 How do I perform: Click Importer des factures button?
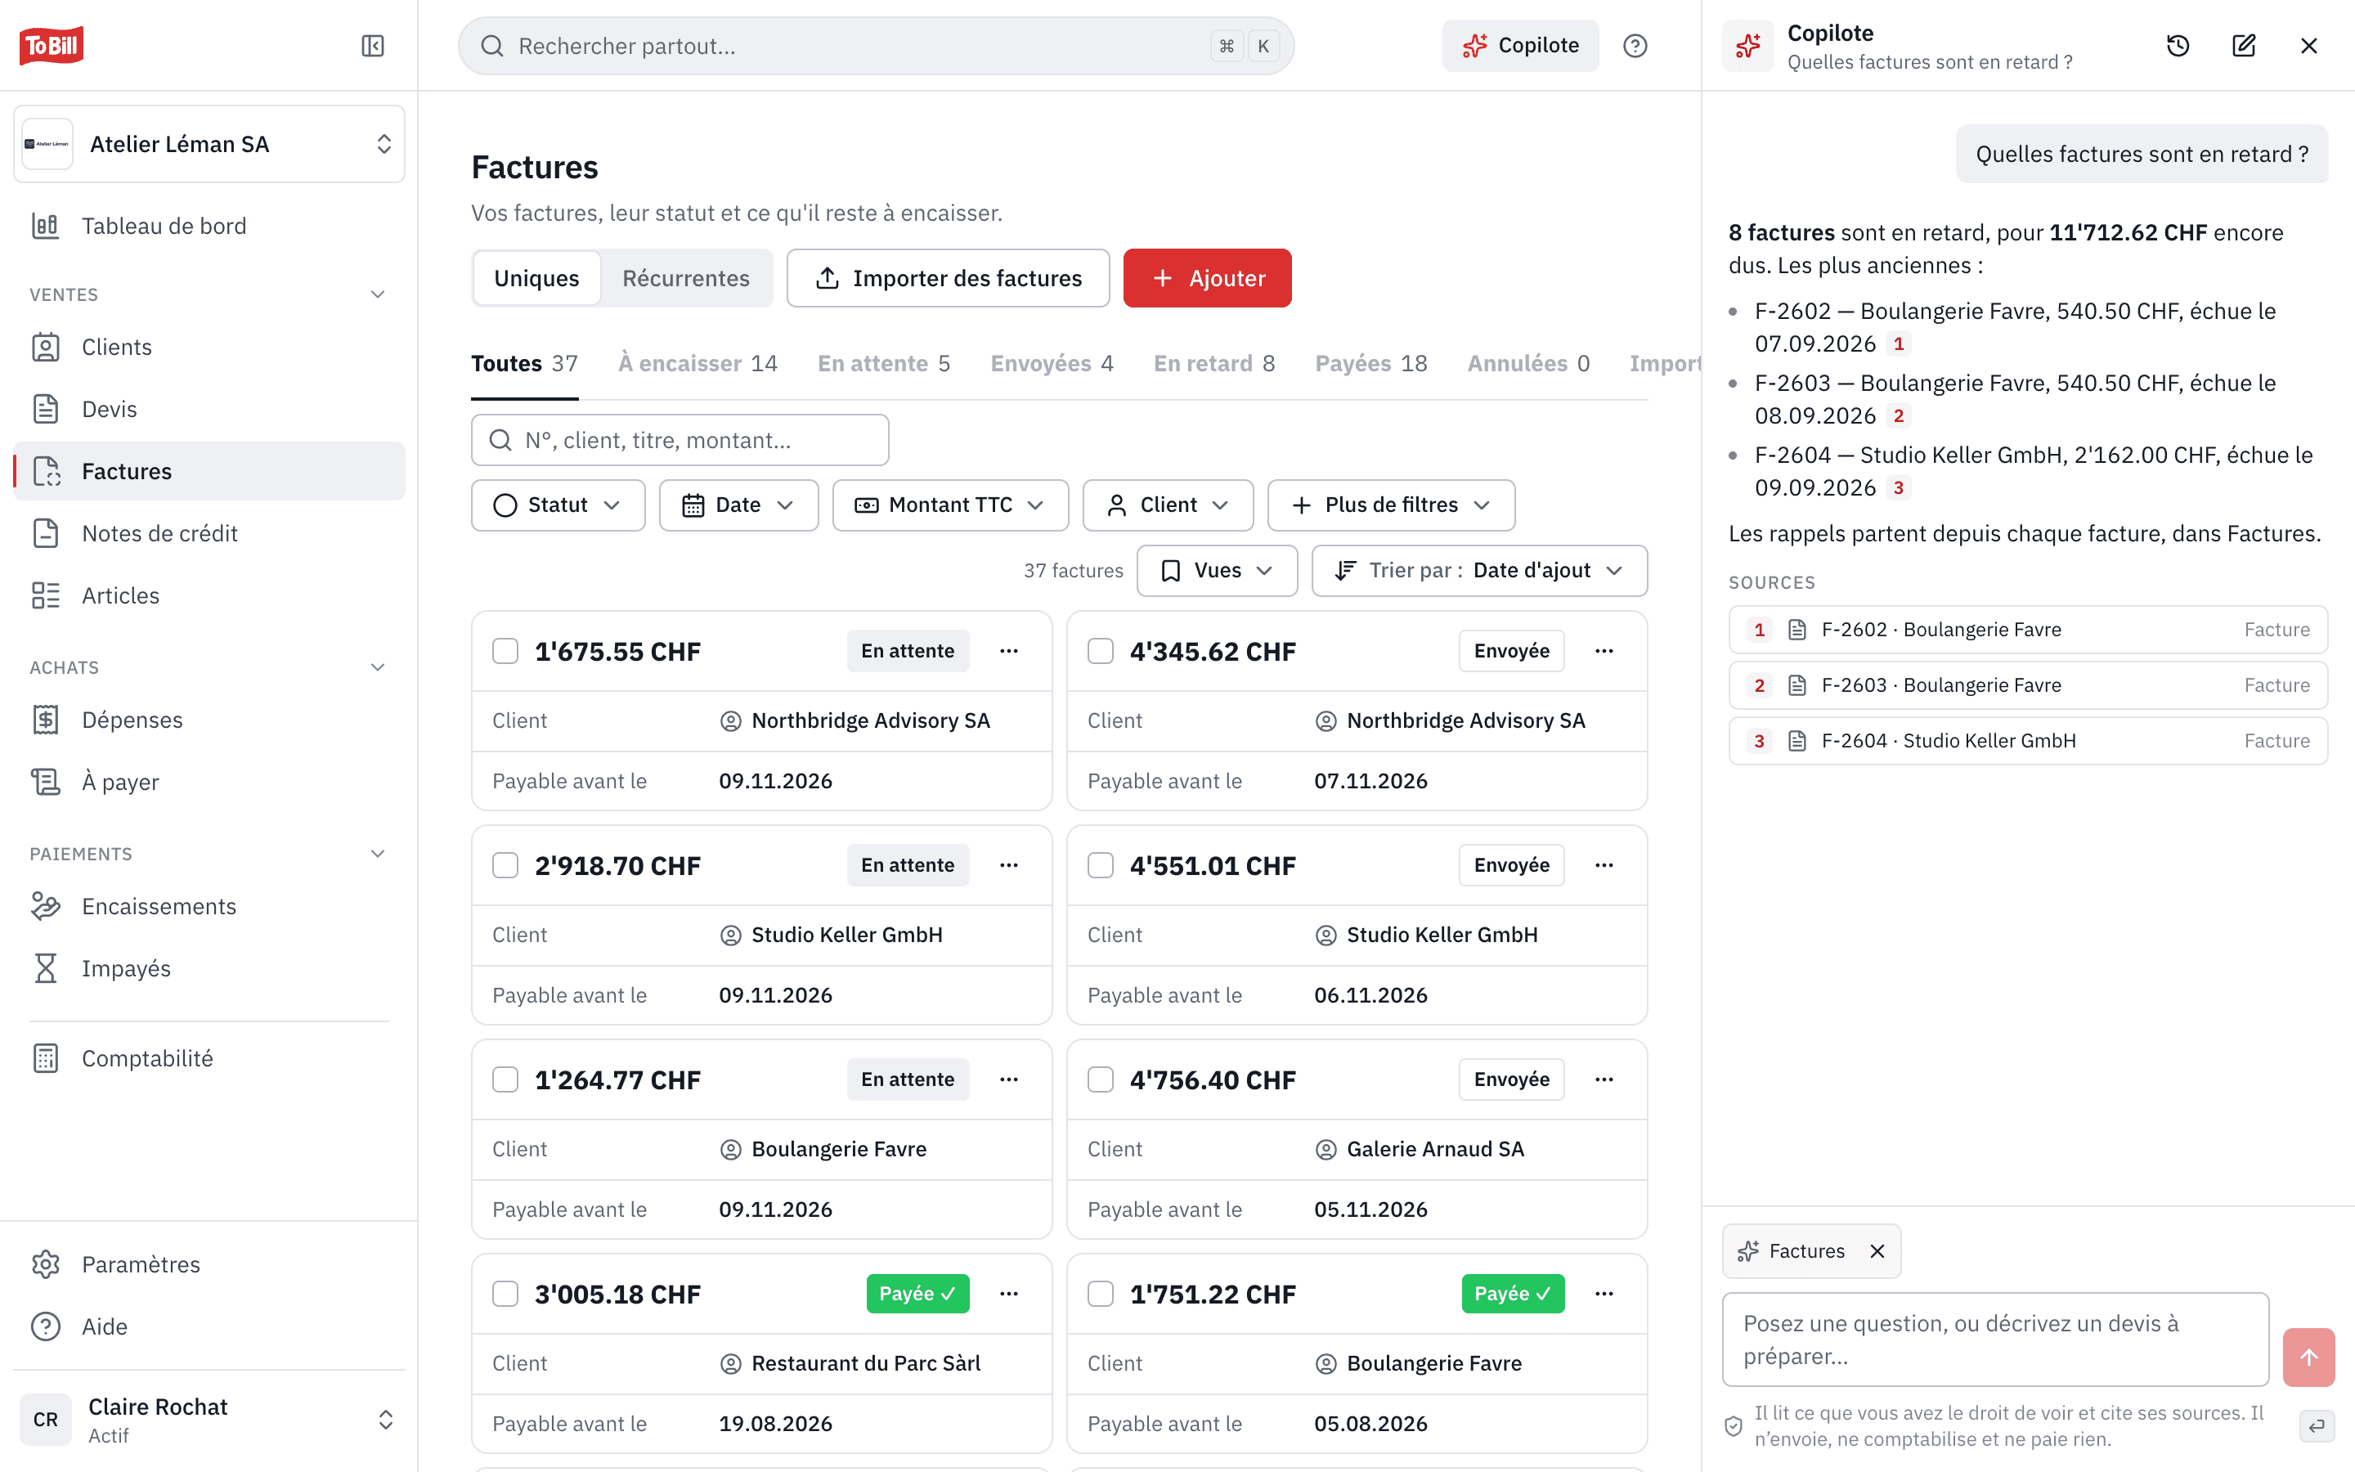[948, 278]
